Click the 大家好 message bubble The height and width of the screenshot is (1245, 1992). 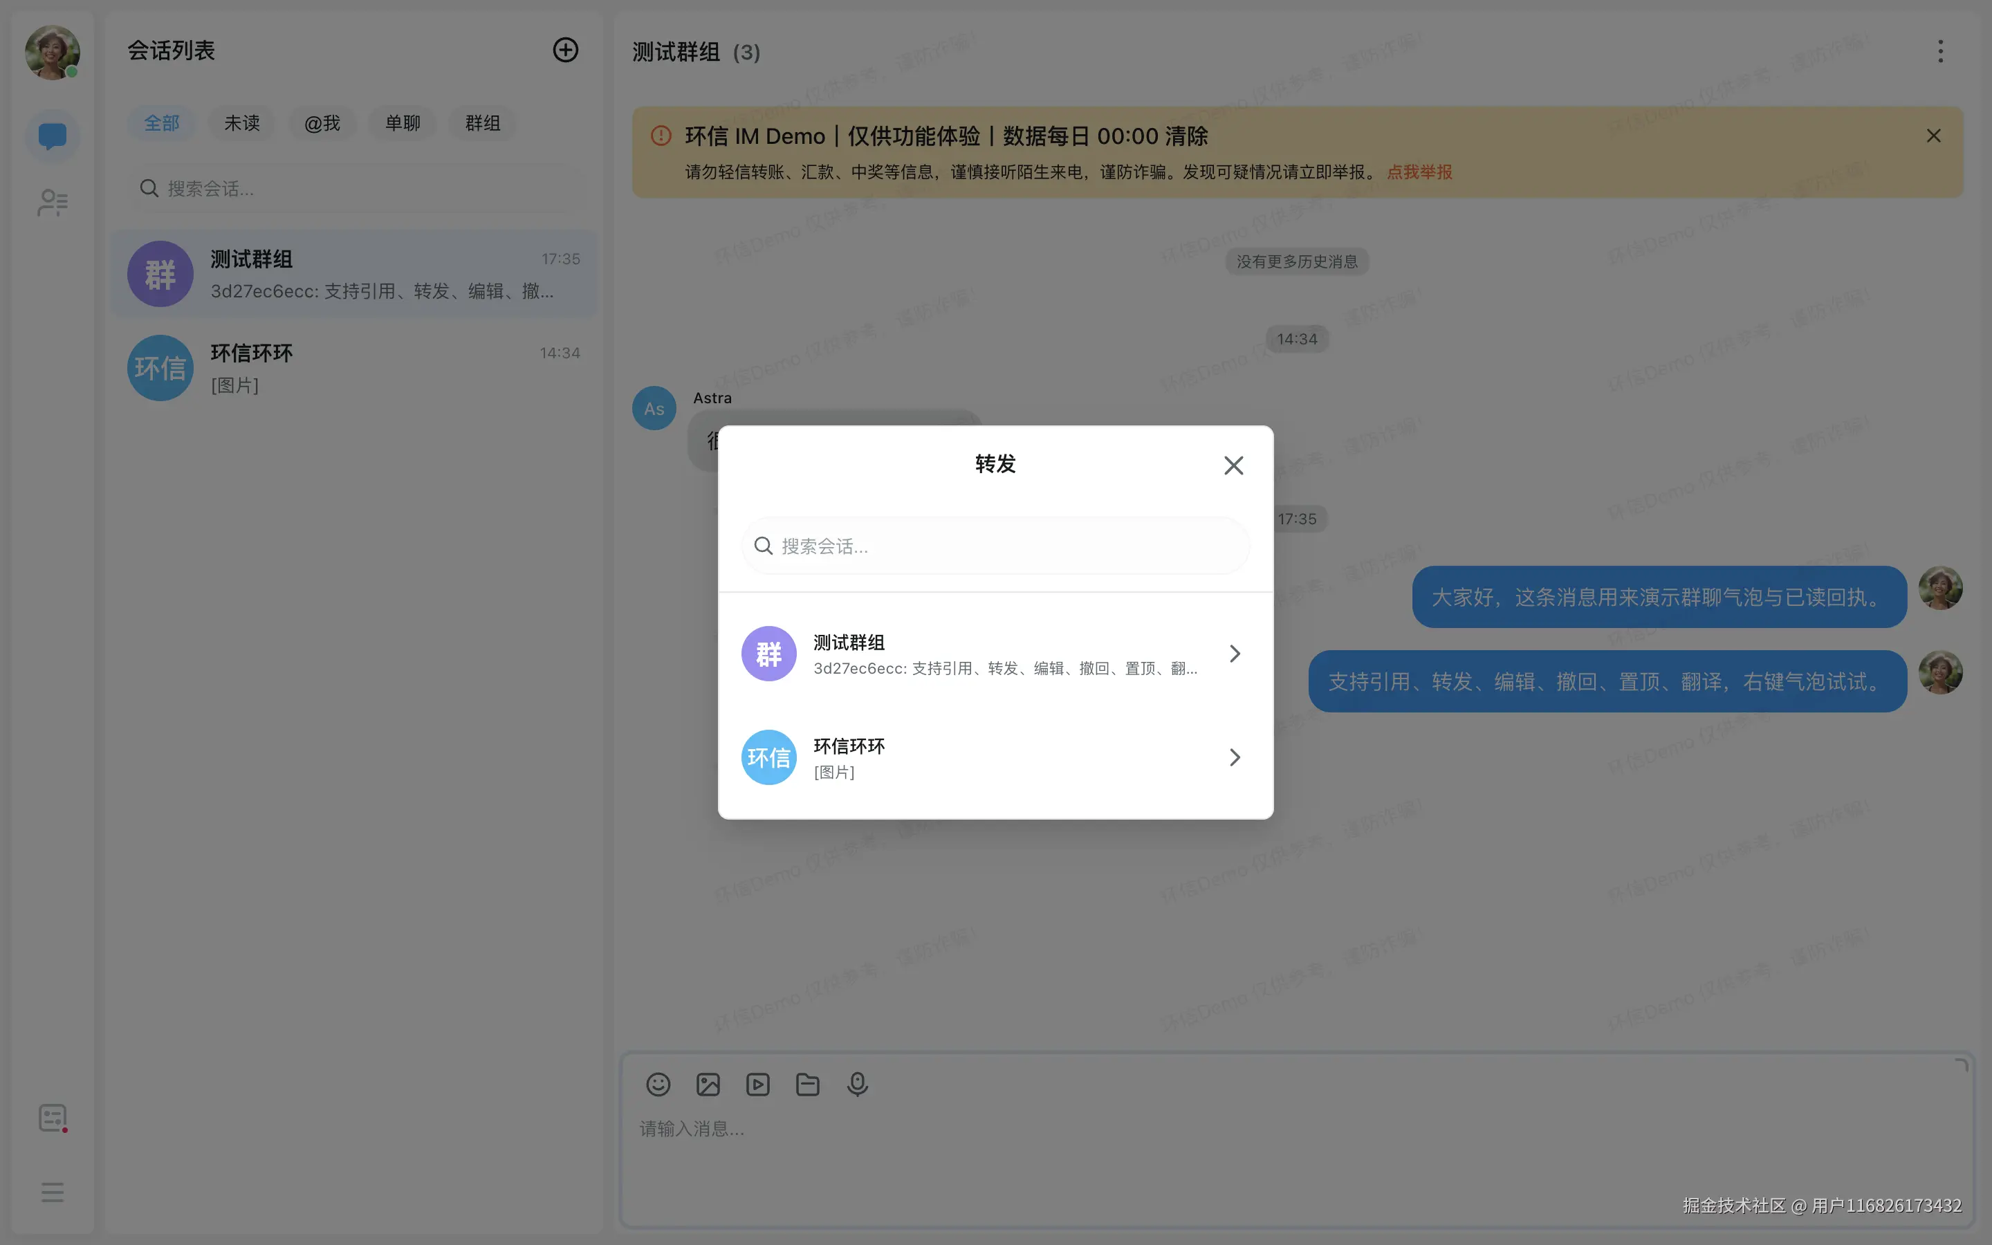point(1659,597)
